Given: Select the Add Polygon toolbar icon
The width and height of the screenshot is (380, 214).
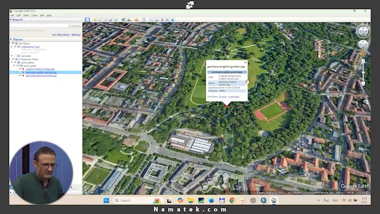Looking at the screenshot, I should point(100,20).
